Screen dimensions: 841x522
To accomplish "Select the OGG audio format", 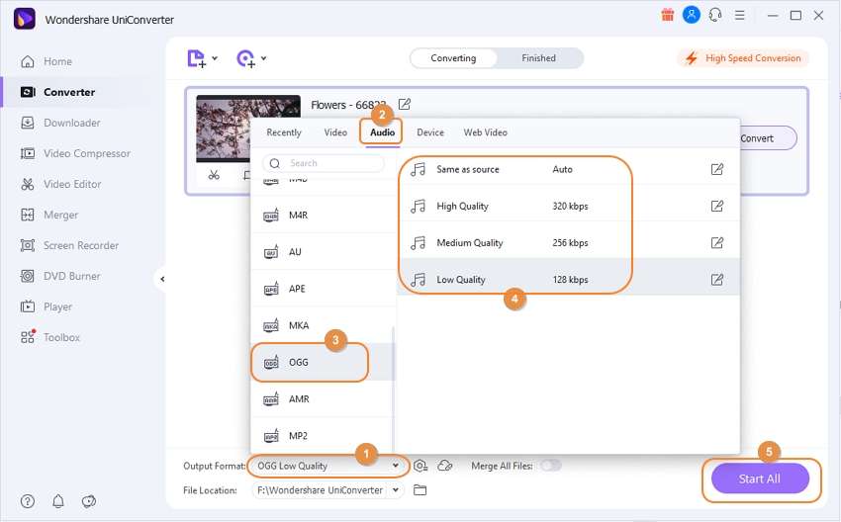I will click(x=322, y=362).
